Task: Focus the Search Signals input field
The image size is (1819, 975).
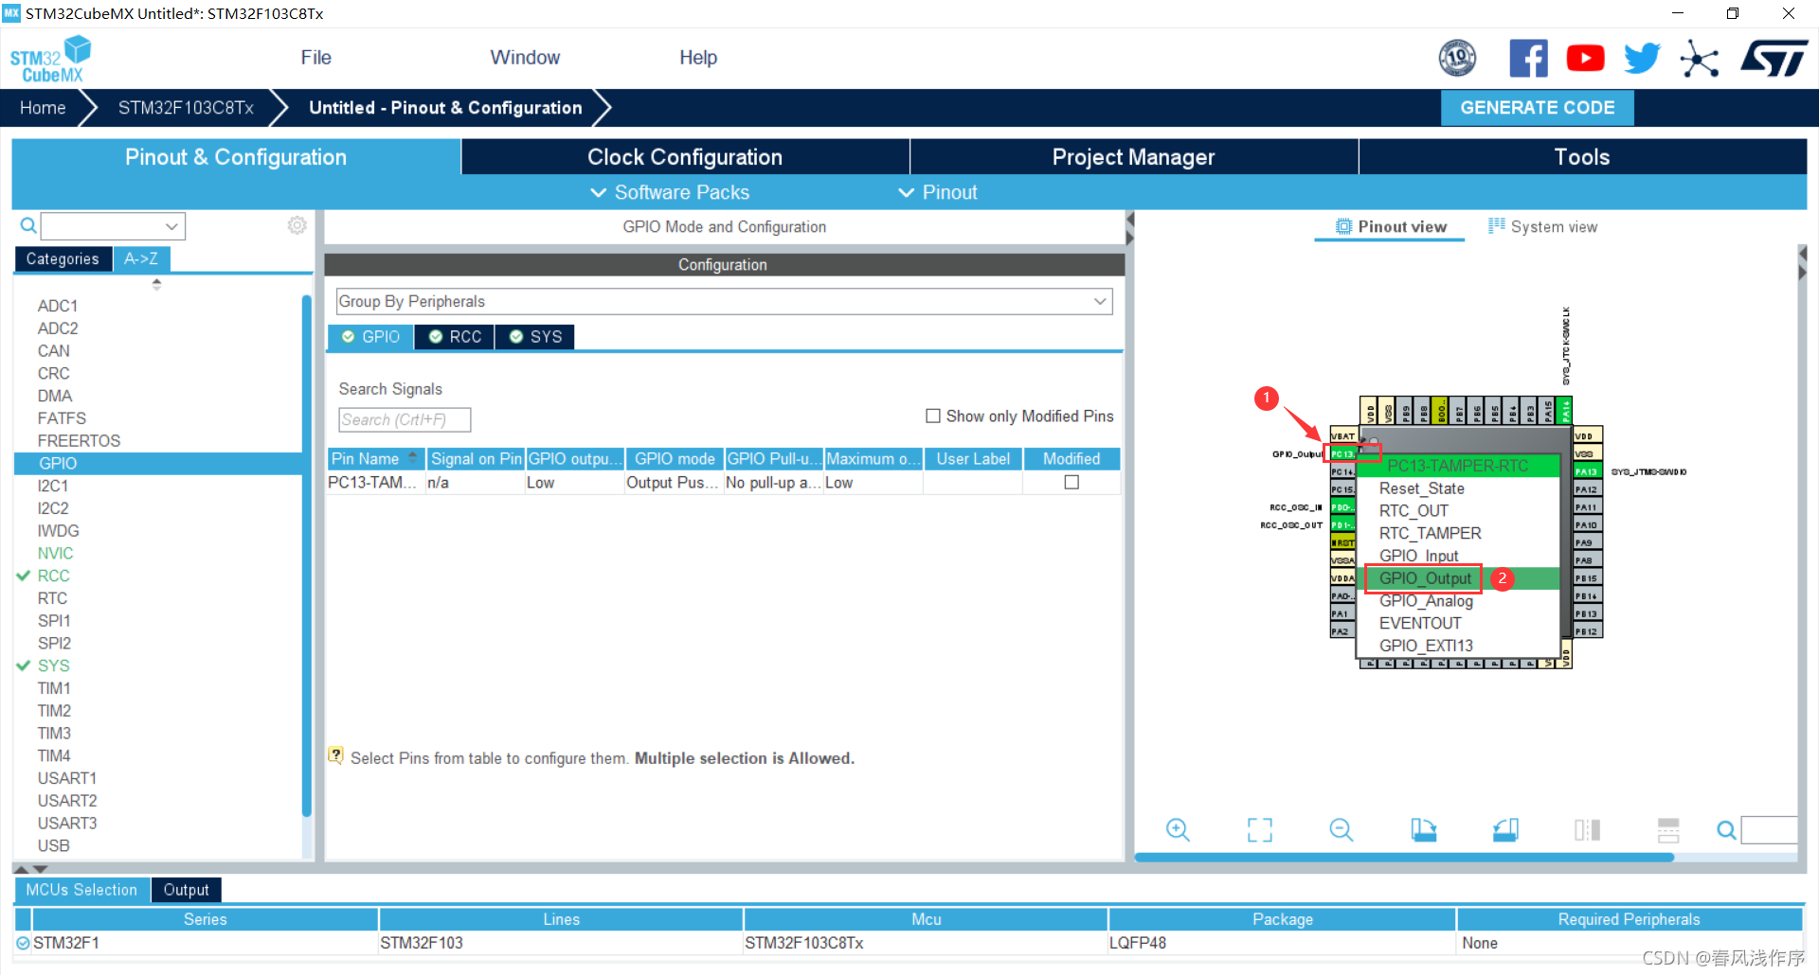Action: (405, 419)
